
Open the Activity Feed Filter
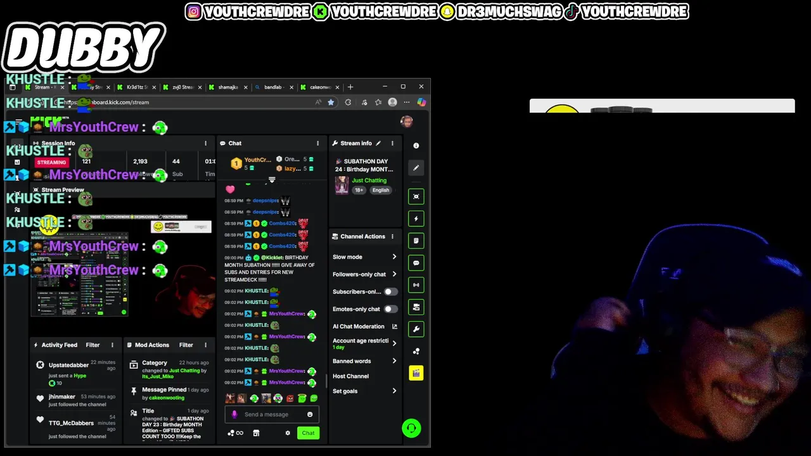(93, 345)
